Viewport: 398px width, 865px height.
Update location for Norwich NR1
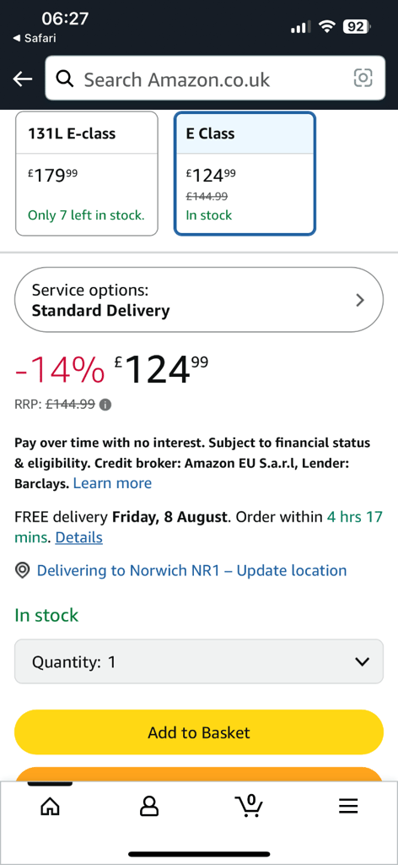click(191, 570)
